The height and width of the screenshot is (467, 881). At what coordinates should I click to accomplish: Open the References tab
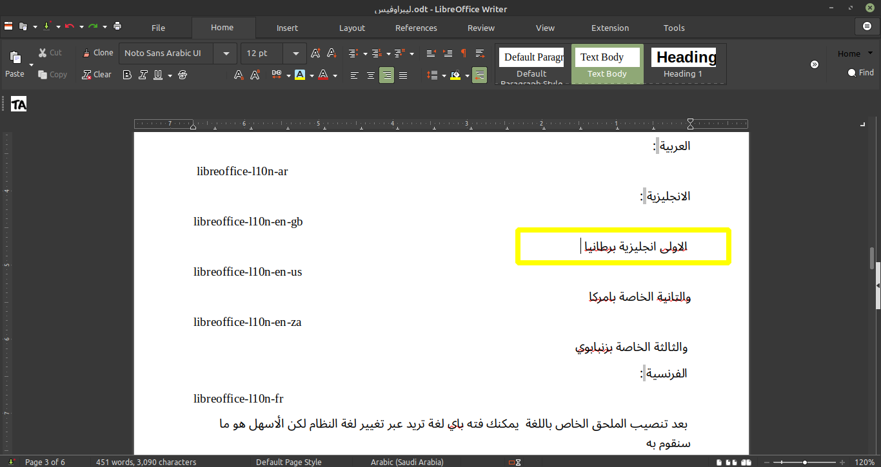tap(416, 28)
